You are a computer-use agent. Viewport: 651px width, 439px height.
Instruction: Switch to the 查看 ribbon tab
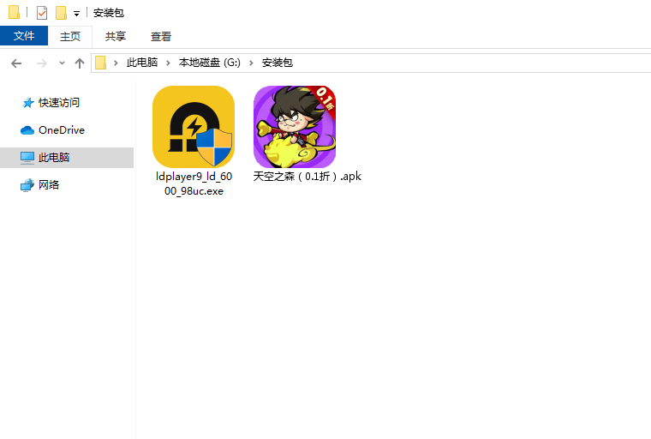click(161, 36)
